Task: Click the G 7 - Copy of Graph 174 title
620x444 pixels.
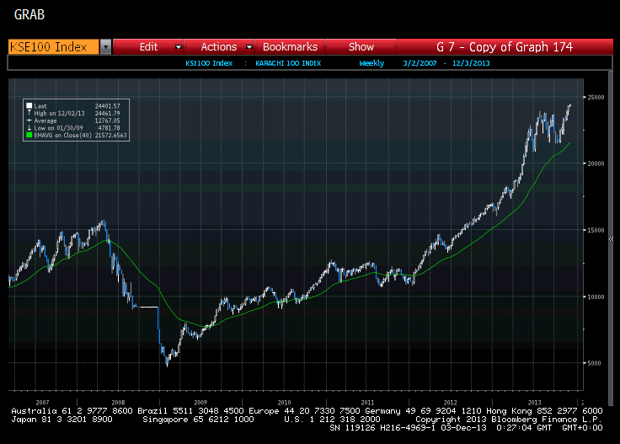Action: pyautogui.click(x=505, y=46)
